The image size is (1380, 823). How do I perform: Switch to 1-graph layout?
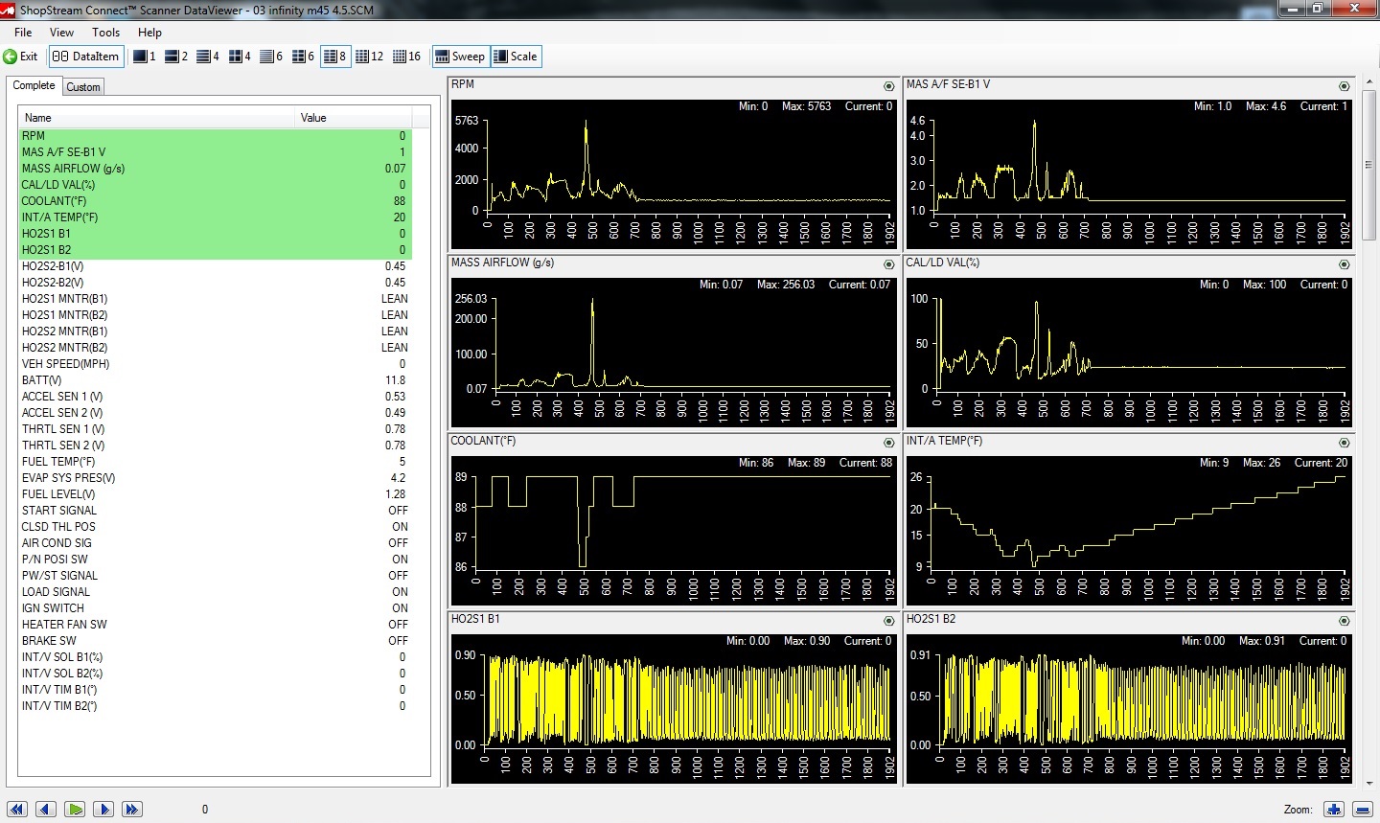click(144, 57)
